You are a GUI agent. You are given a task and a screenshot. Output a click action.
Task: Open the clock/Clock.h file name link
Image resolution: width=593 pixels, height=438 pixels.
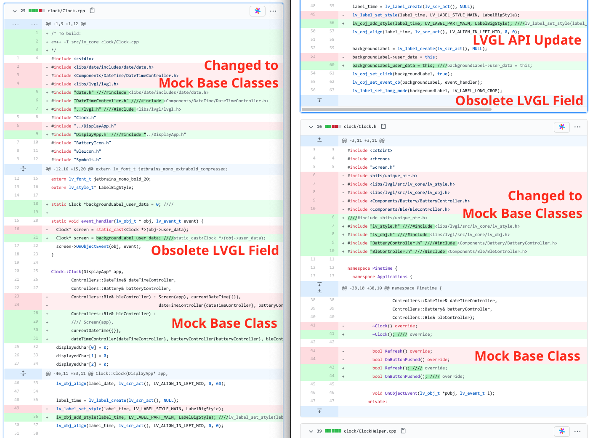tap(360, 127)
